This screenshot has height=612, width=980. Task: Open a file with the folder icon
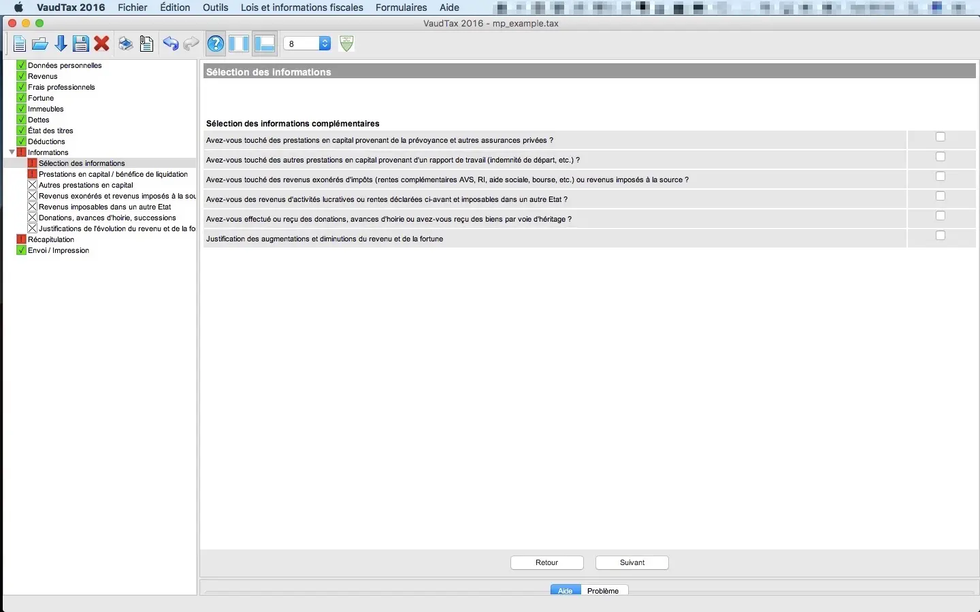point(40,44)
